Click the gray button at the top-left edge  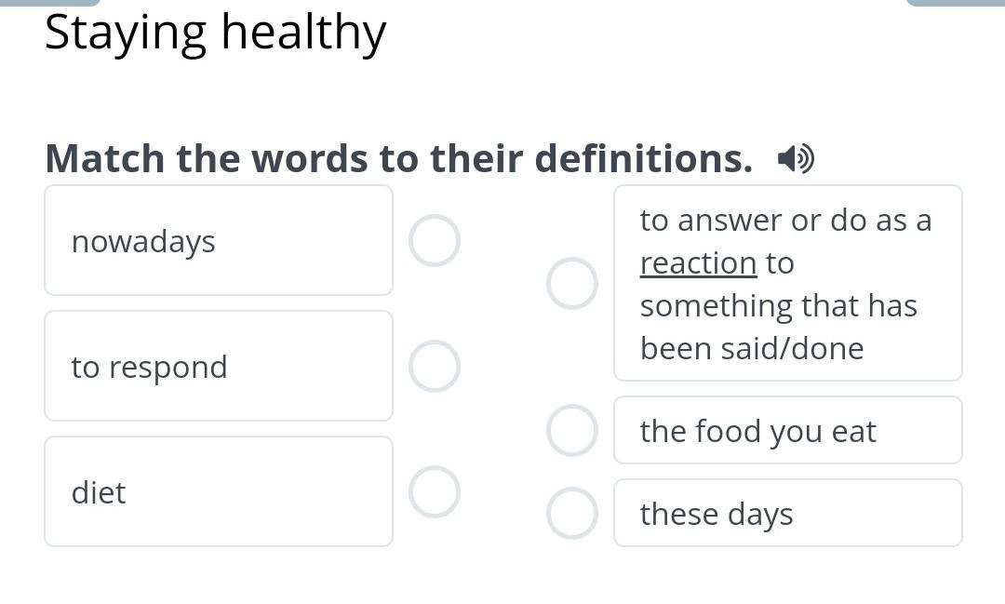[x=50, y=3]
